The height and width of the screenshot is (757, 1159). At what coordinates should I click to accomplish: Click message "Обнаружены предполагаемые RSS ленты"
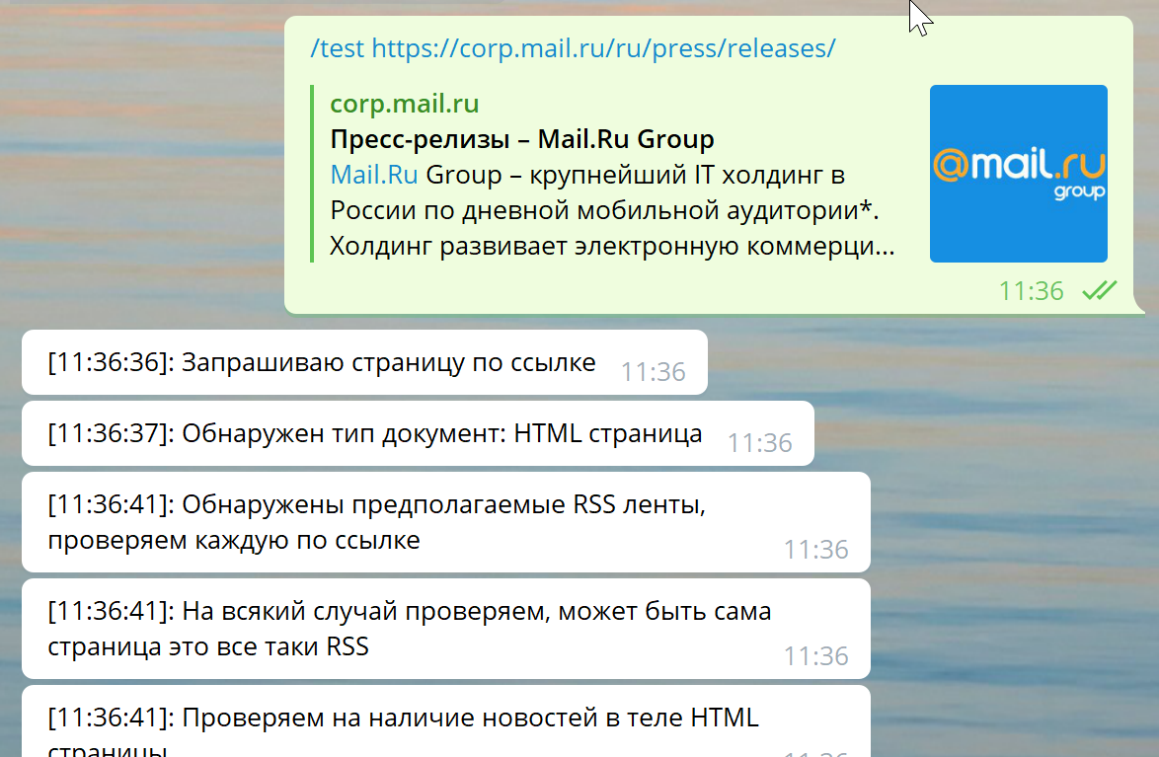tap(445, 522)
